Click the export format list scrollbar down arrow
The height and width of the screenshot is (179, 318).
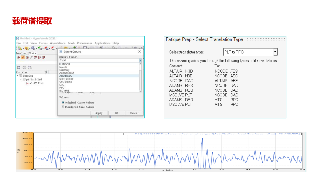[140, 91]
